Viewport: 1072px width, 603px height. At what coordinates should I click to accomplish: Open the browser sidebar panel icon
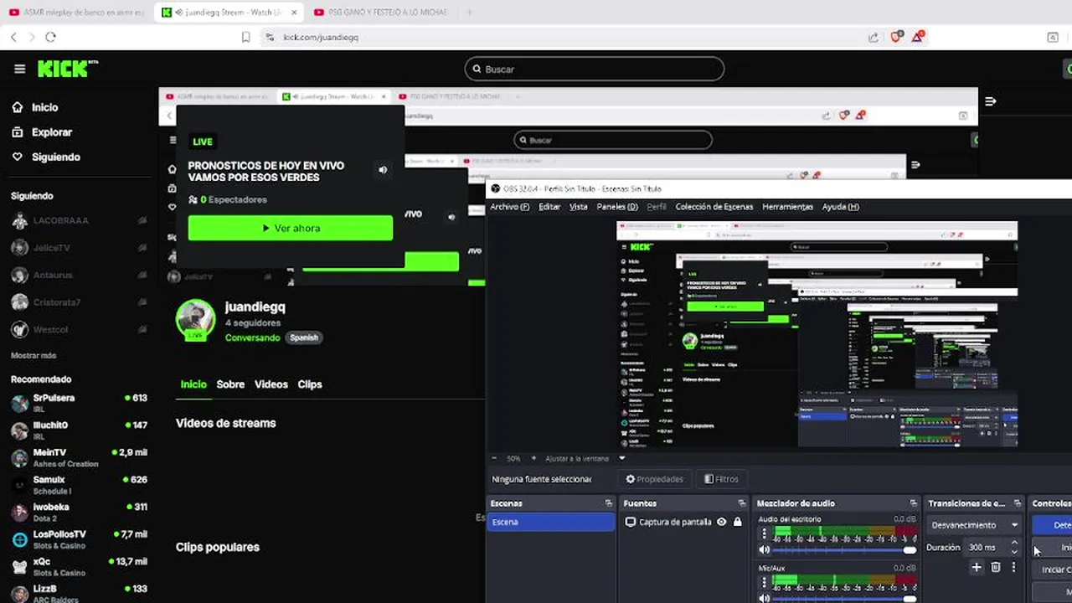[1053, 37]
